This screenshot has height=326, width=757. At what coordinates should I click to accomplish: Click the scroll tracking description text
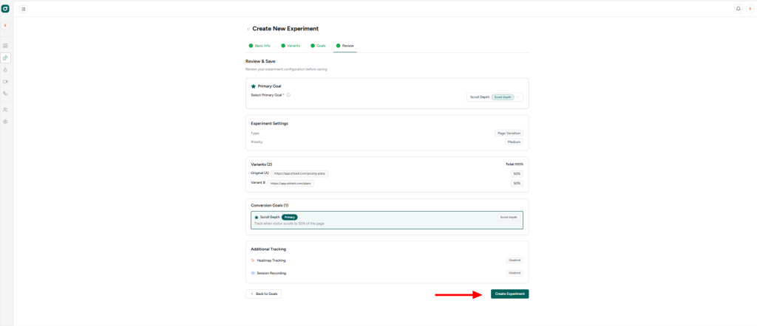289,224
